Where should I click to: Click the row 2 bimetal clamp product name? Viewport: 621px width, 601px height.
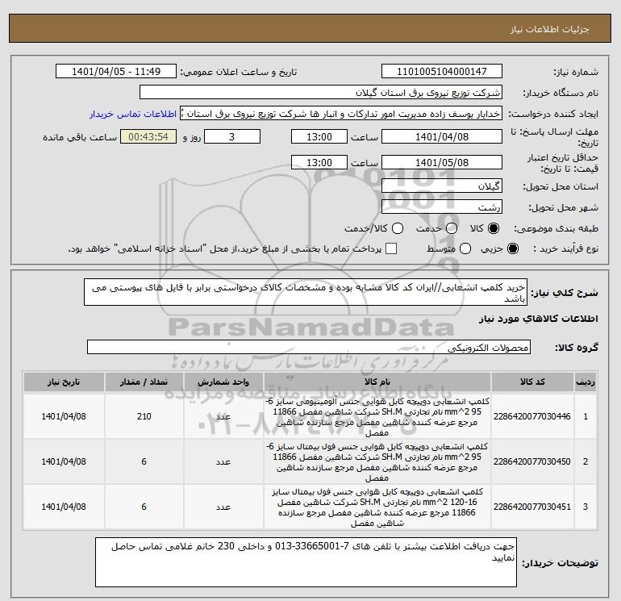[377, 462]
